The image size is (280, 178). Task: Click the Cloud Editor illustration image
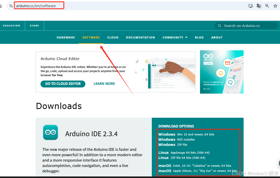coord(165,73)
